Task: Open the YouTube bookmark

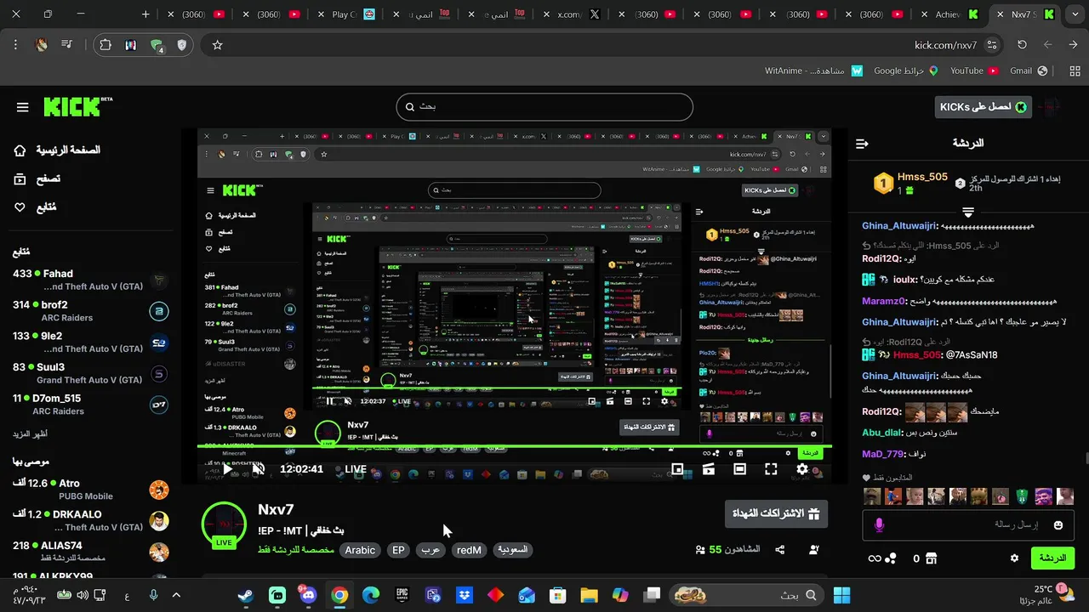Action: click(x=974, y=71)
